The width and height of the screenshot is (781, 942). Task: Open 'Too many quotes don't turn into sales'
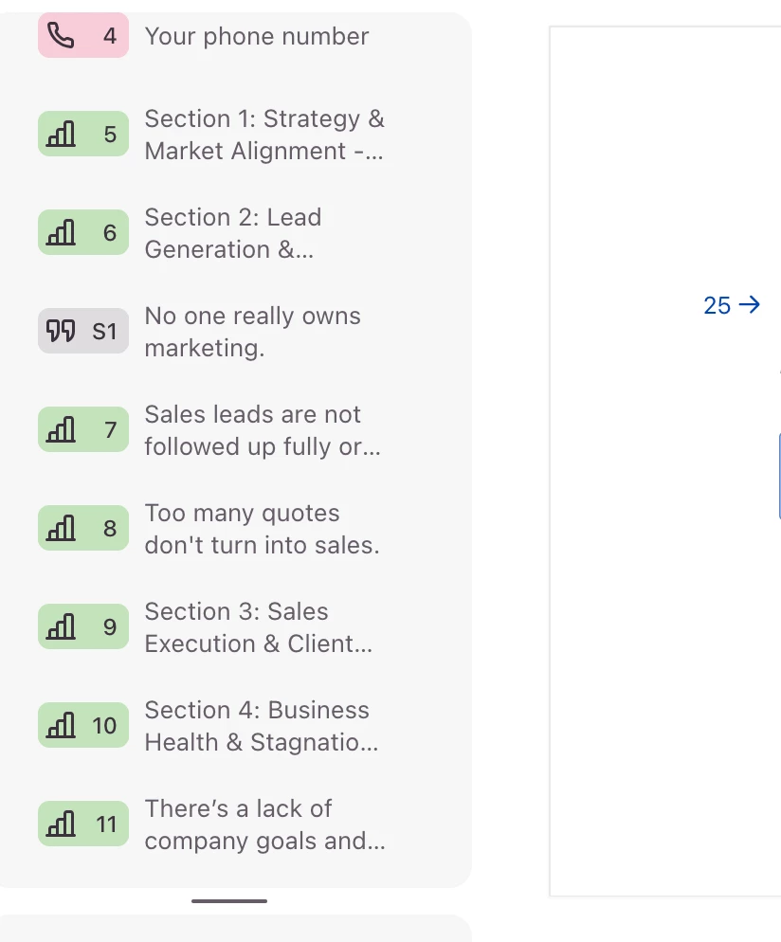click(262, 529)
